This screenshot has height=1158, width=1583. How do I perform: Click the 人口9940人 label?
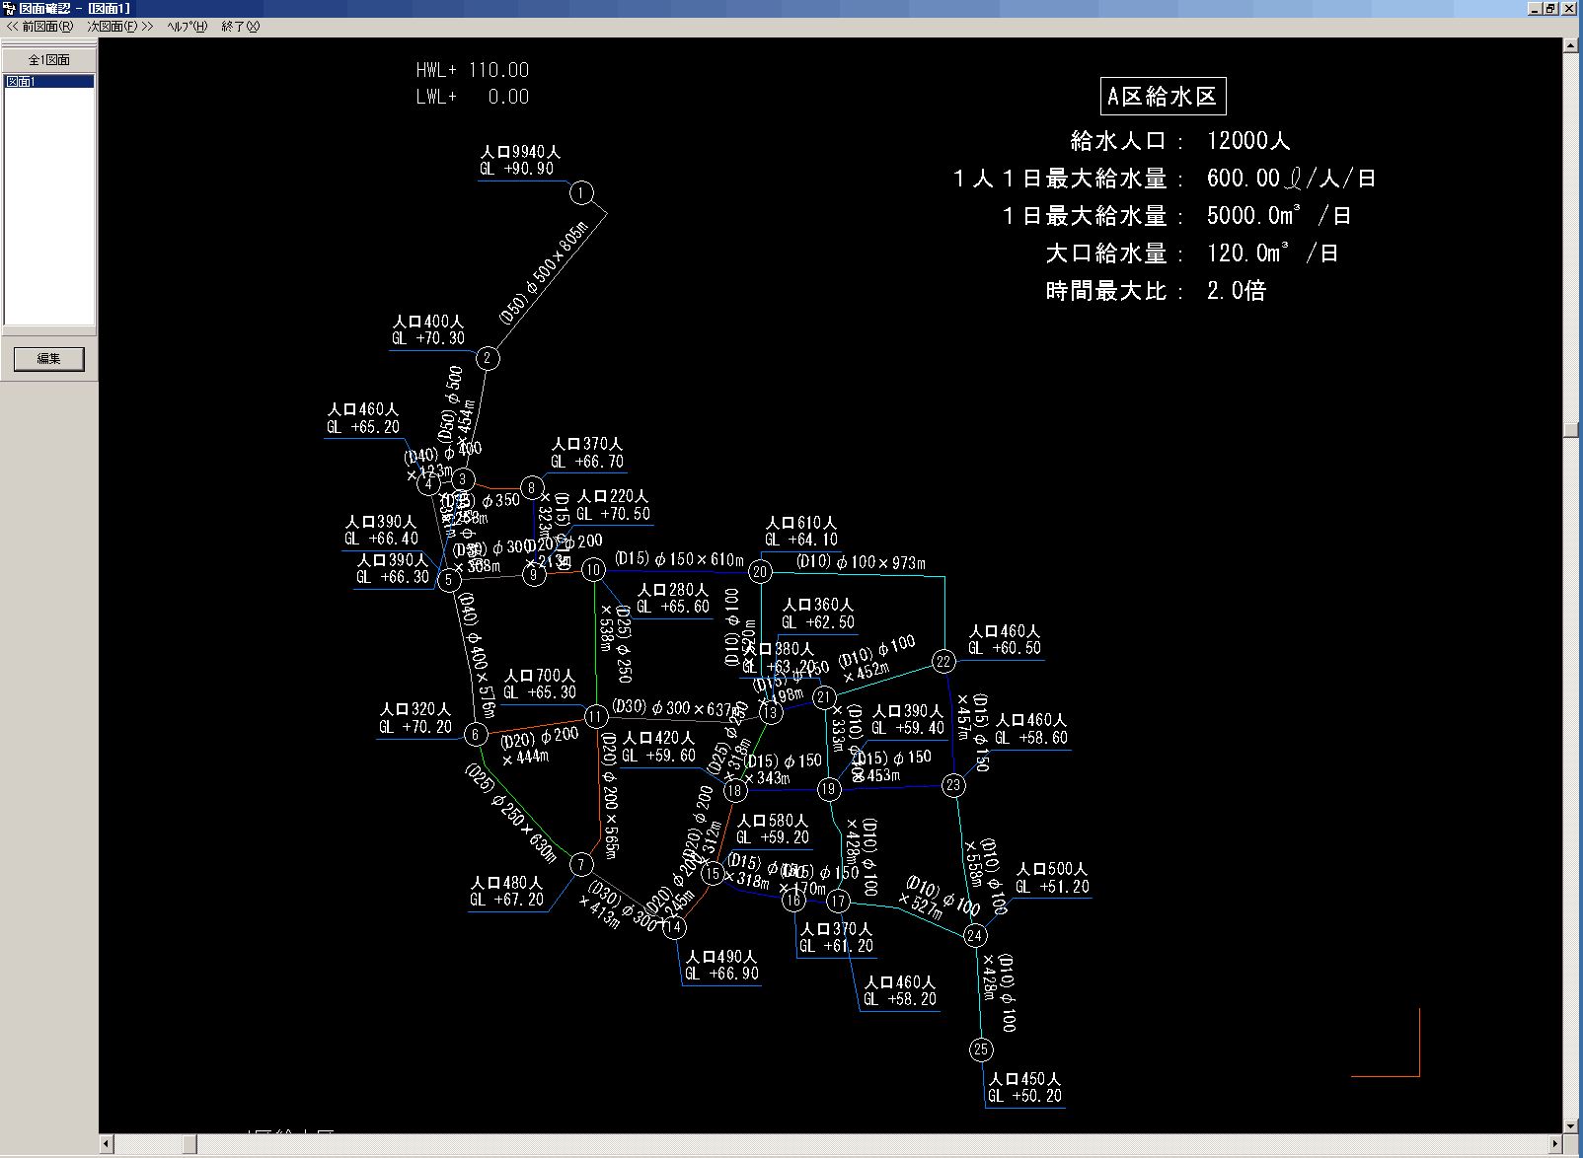(x=520, y=152)
